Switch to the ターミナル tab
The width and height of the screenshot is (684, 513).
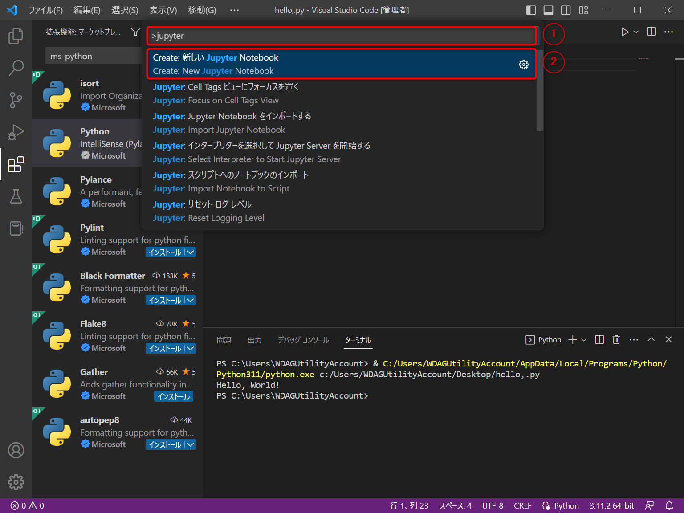tap(358, 340)
